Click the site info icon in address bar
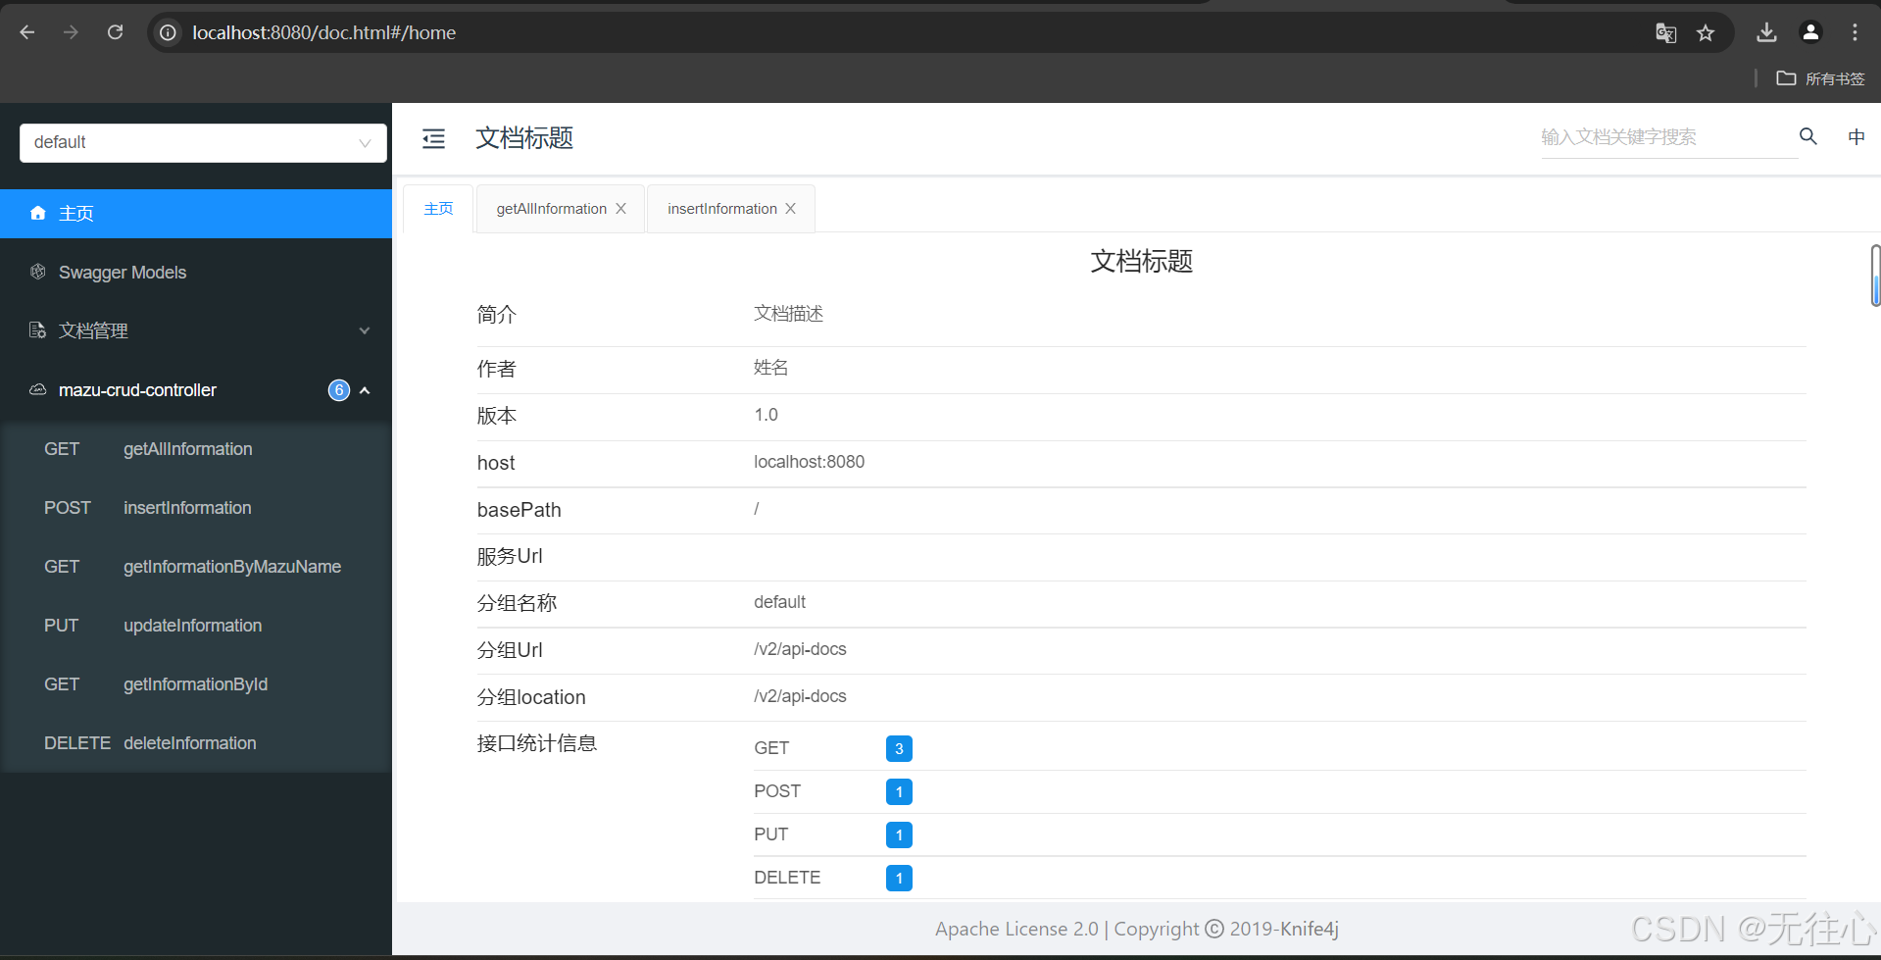 click(x=169, y=32)
